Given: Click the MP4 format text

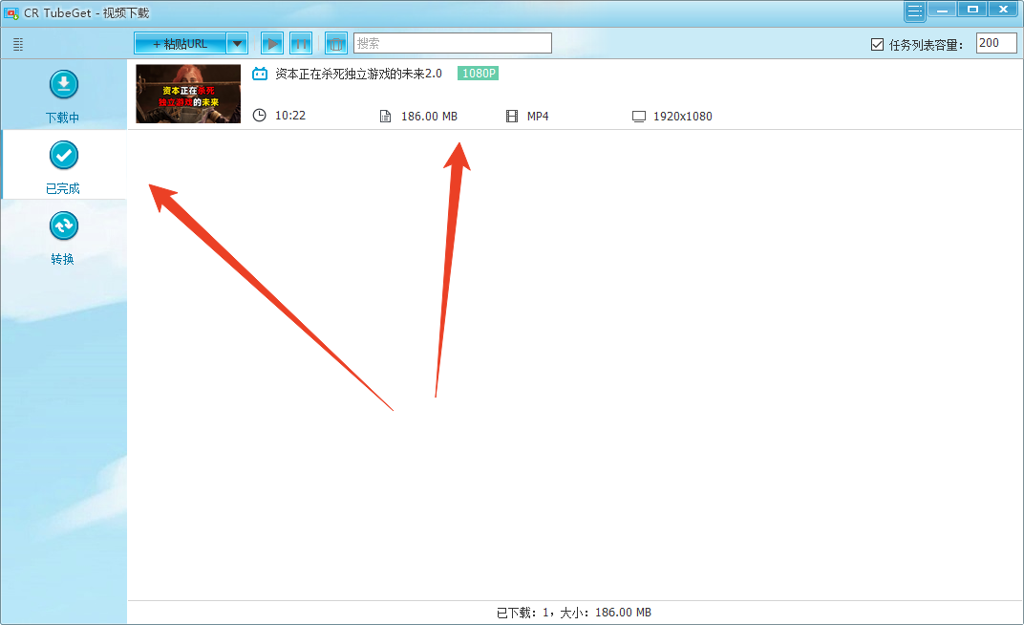Looking at the screenshot, I should [x=538, y=117].
